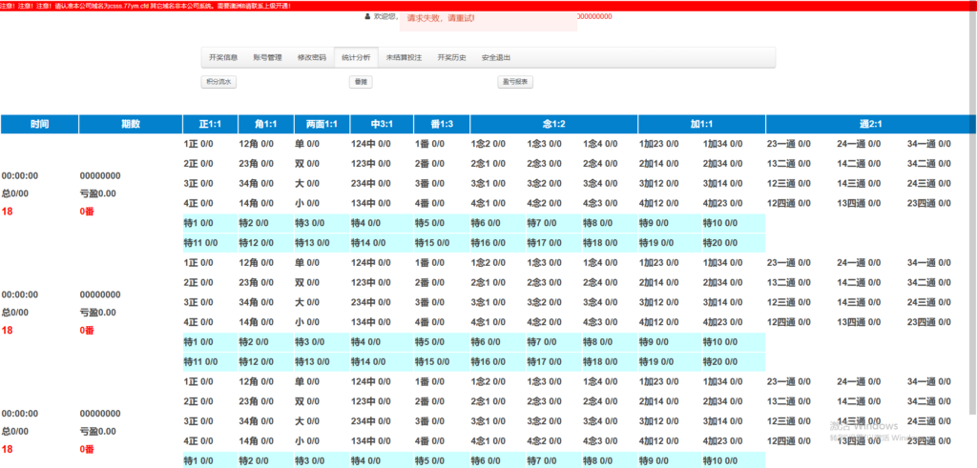Click 单 0/0 in the second record
Image resolution: width=977 pixels, height=468 pixels.
tap(307, 263)
